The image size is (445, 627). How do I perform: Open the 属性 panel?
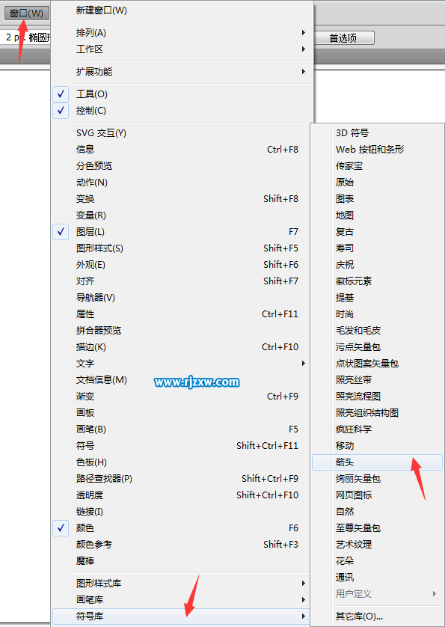182,314
